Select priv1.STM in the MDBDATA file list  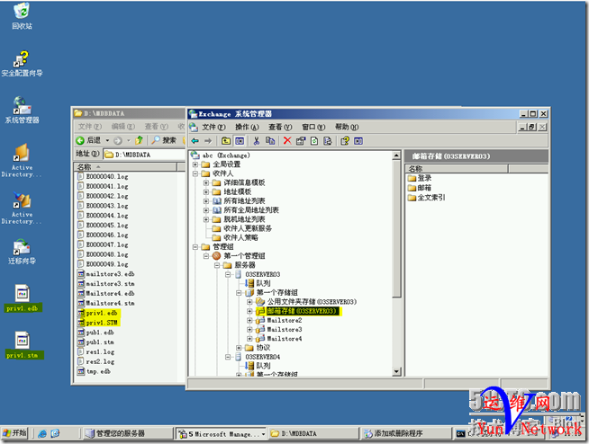(x=97, y=323)
